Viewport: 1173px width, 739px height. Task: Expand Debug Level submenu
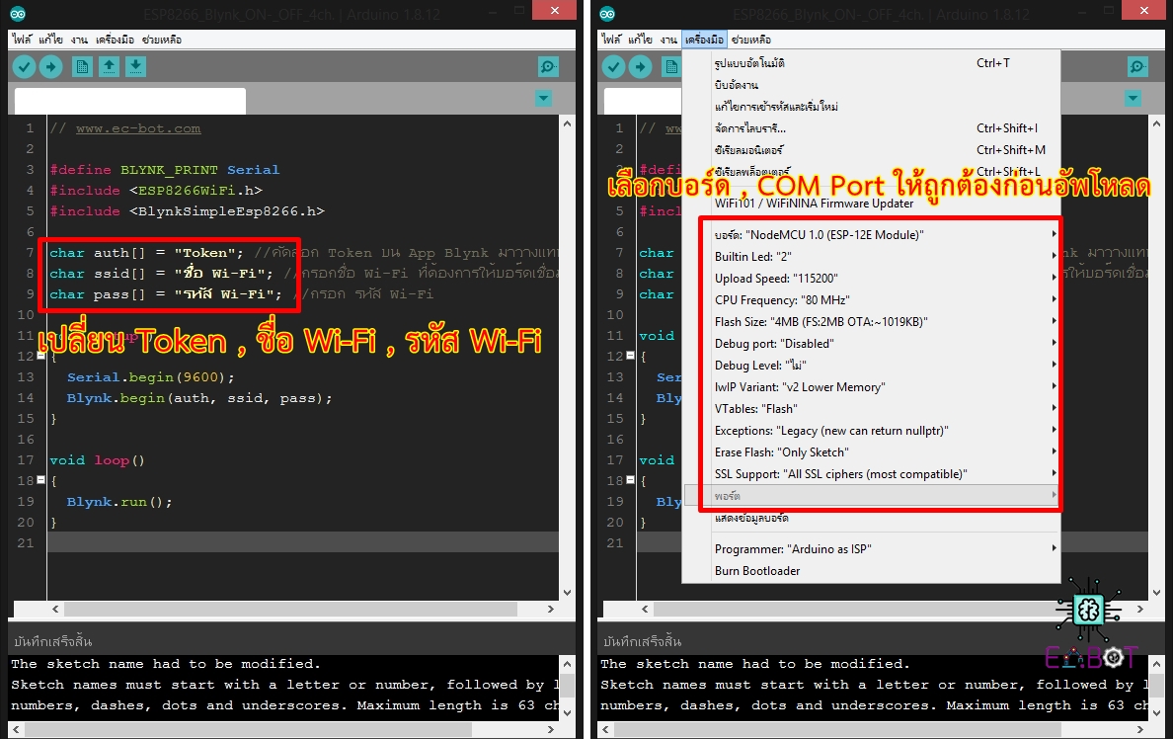tap(872, 365)
